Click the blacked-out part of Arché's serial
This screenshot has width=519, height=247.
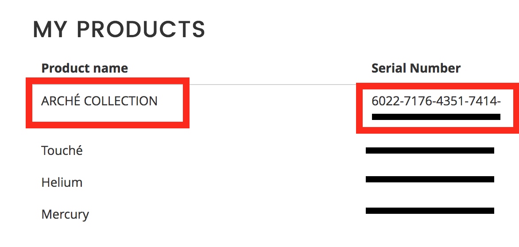coord(436,117)
